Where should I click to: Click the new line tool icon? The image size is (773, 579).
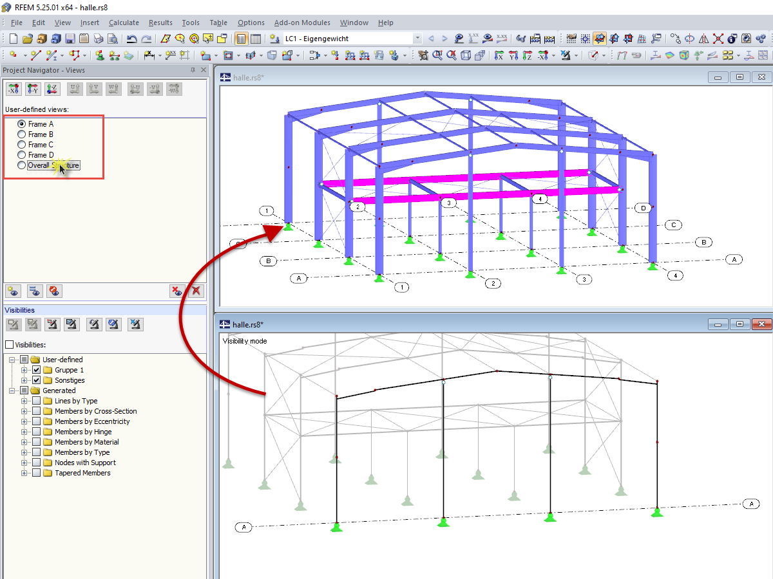coord(35,55)
